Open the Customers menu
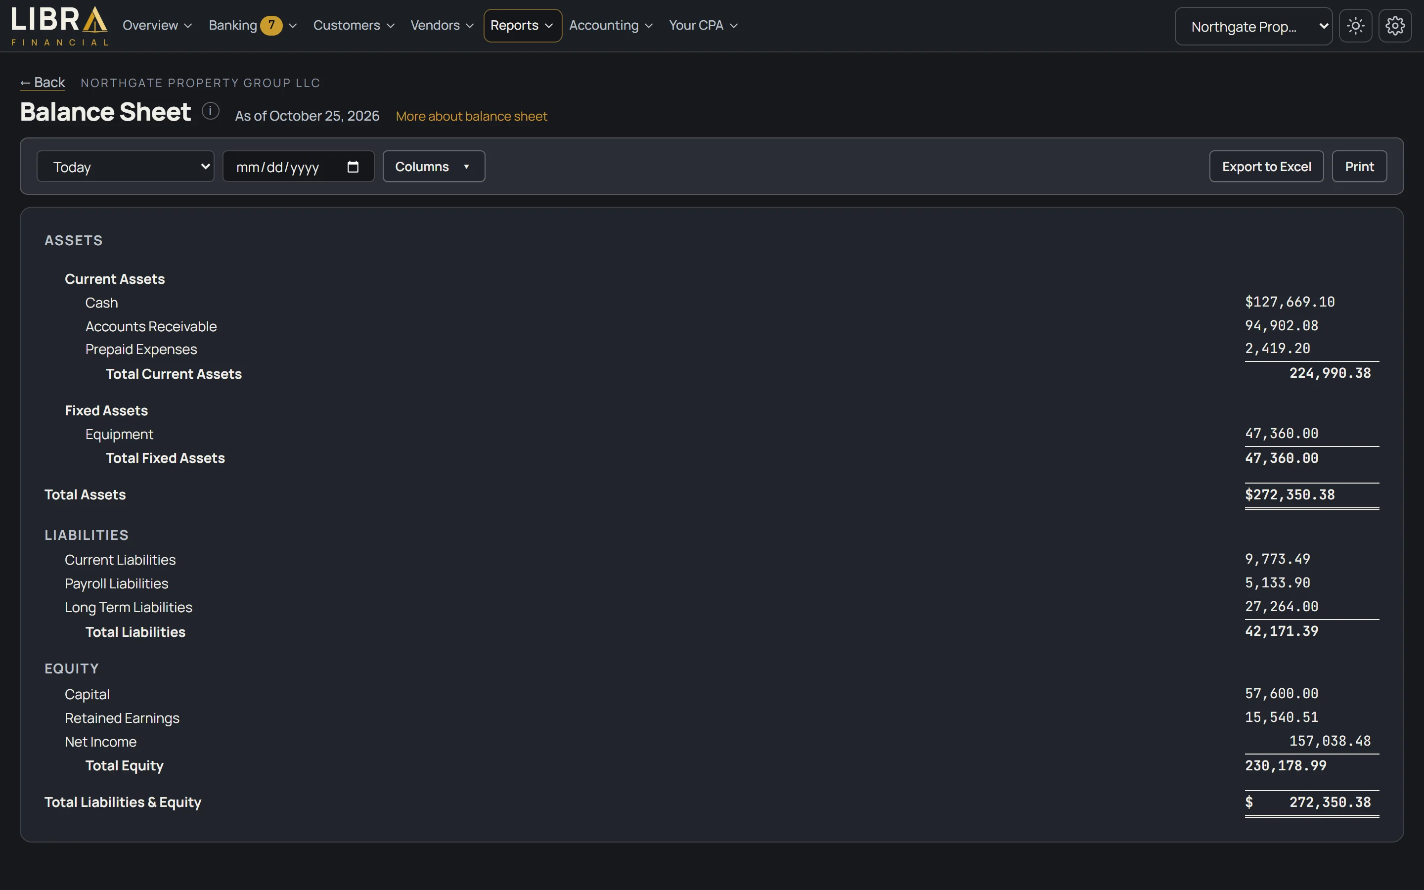The height and width of the screenshot is (890, 1424). coord(353,25)
